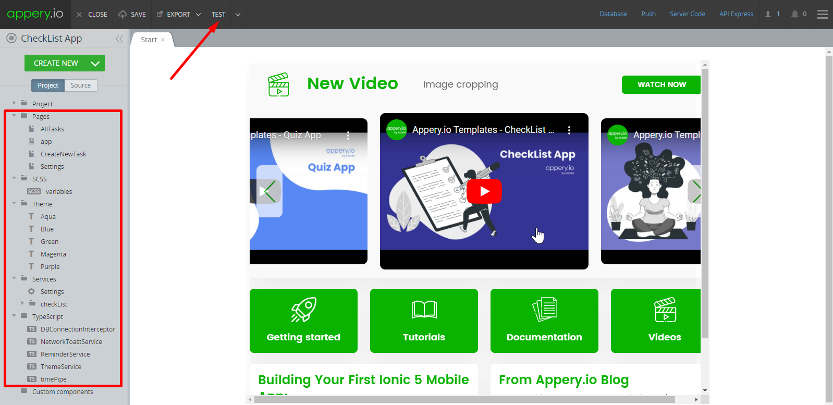Open the Push menu link
This screenshot has height=405, width=833.
pos(648,14)
